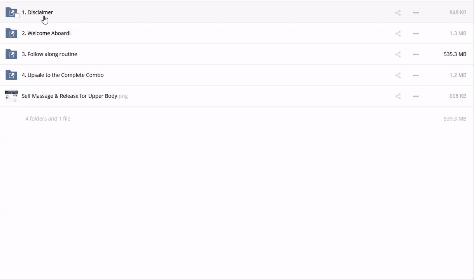Image resolution: width=474 pixels, height=280 pixels.
Task: Open the 2. Welcome Aboard! folder name
Action: (46, 33)
